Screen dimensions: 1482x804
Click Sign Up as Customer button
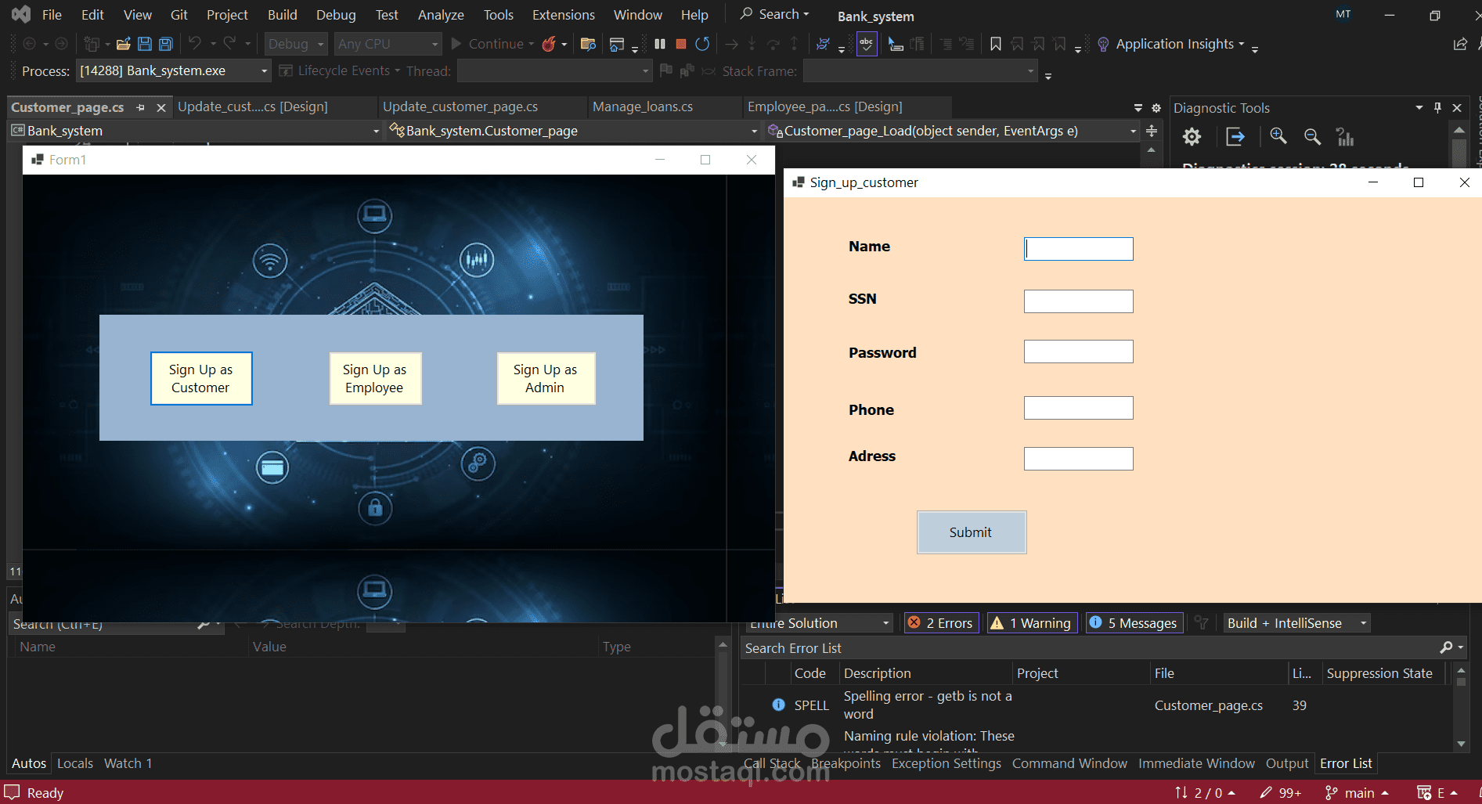click(201, 378)
